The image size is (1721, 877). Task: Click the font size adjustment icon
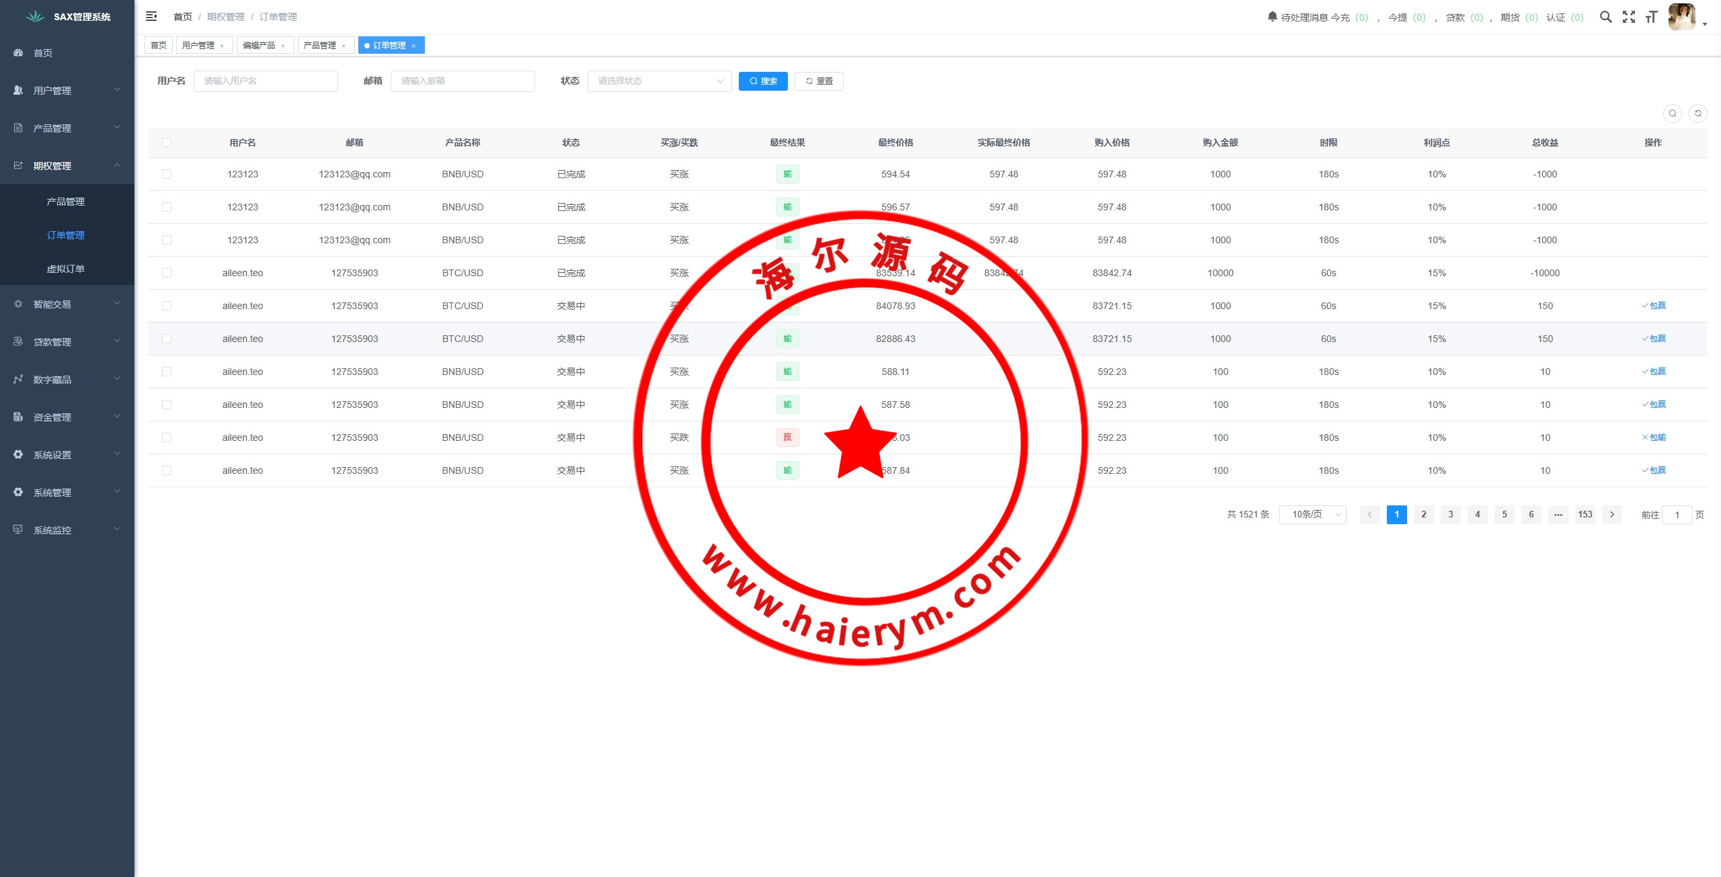[x=1651, y=17]
